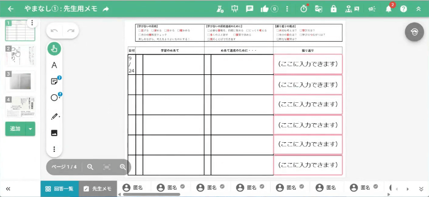Image resolution: width=429 pixels, height=197 pixels.
Task: Select the shape circle tool
Action: click(x=54, y=98)
